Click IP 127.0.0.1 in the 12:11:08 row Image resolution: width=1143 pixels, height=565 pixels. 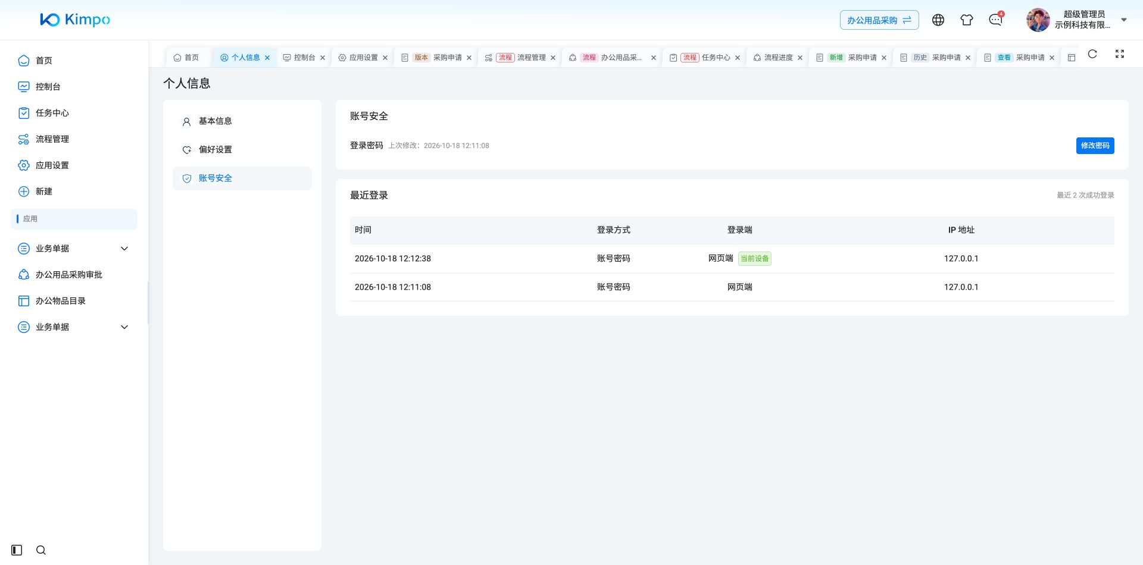961,287
